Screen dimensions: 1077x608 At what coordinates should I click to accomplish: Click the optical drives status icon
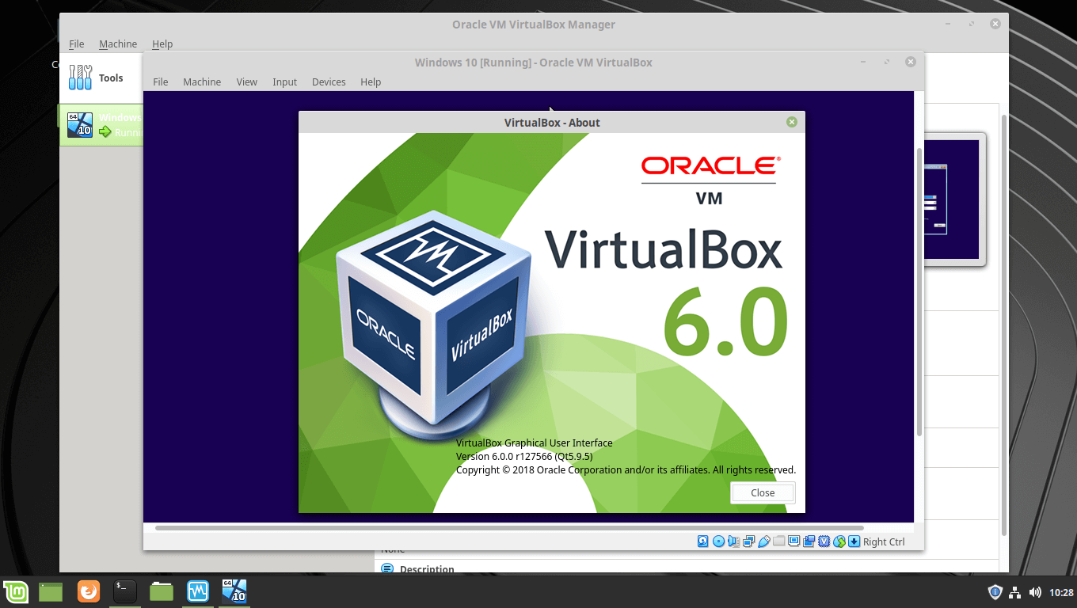[x=718, y=541]
